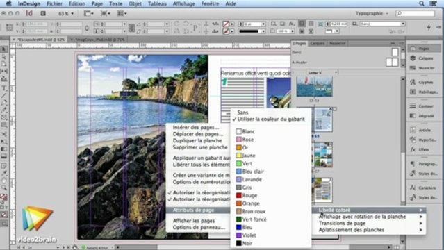Open the Caractère panel from dock

[424, 187]
